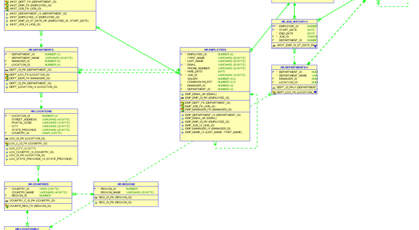The image size is (419, 230).
Task: Click the foreign key icon beside EMP_DEPT_FK
Action: pos(182,103)
